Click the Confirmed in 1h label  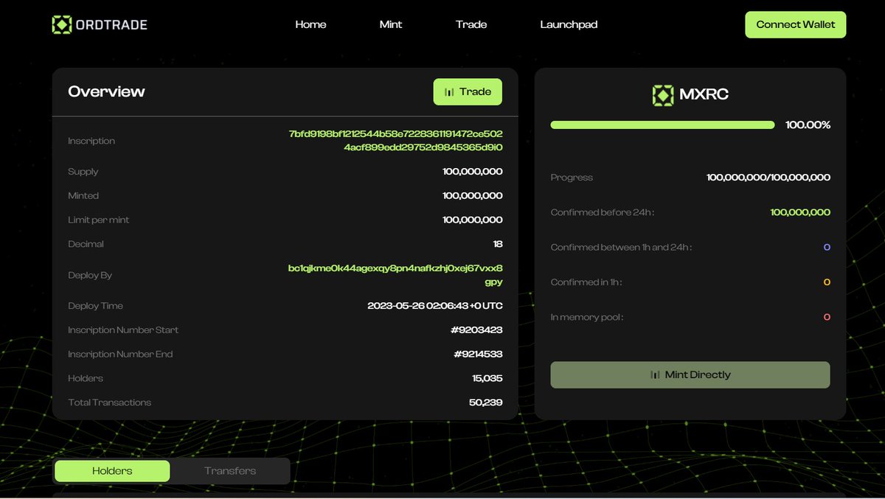586,282
